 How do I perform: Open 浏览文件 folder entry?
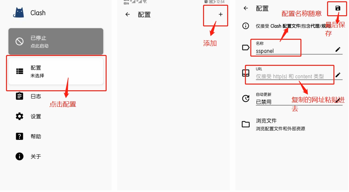tap(292, 124)
